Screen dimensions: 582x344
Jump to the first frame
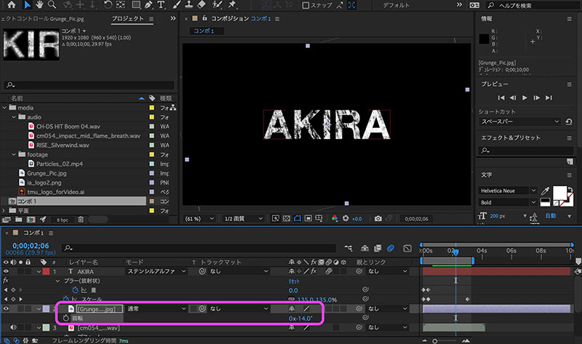(501, 97)
